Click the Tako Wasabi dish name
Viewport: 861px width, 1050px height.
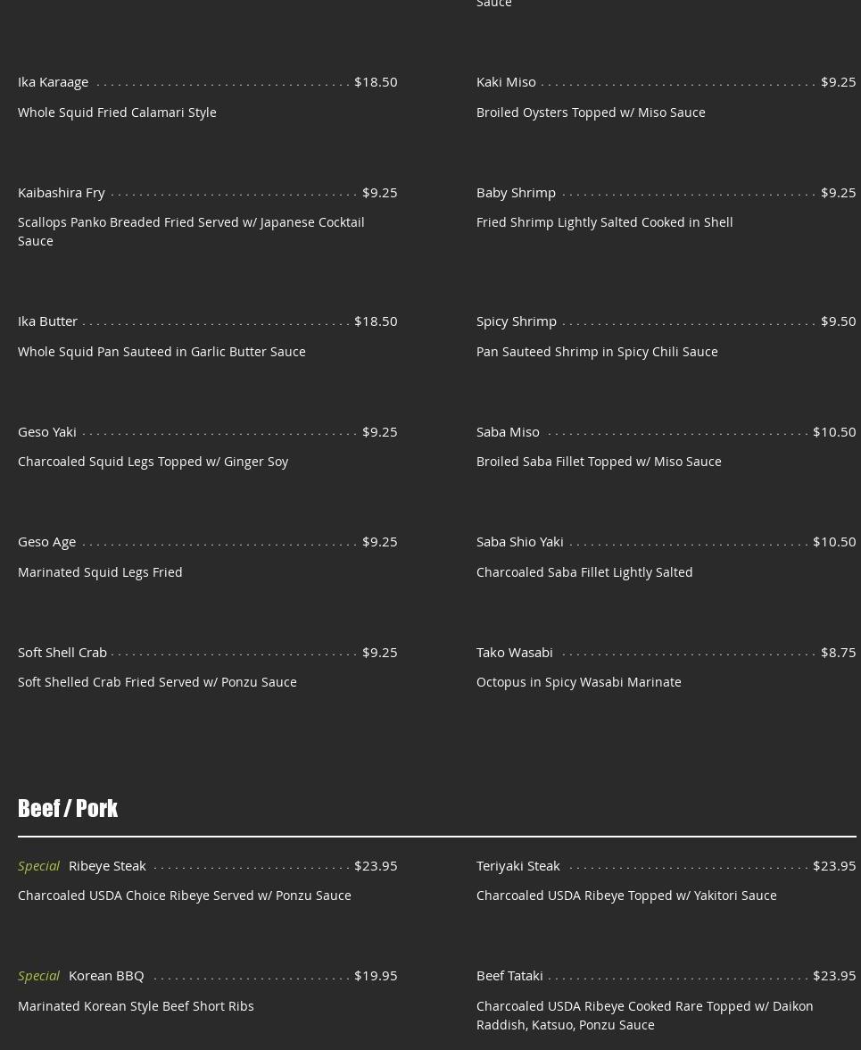click(x=515, y=652)
